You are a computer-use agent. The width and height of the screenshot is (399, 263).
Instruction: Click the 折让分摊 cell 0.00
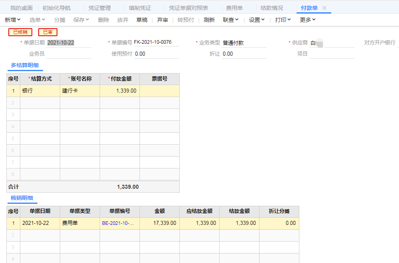pyautogui.click(x=279, y=223)
